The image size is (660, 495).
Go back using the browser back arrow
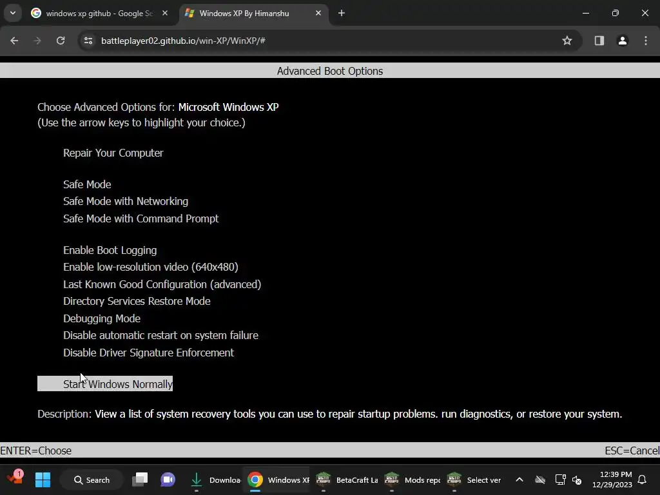[14, 41]
